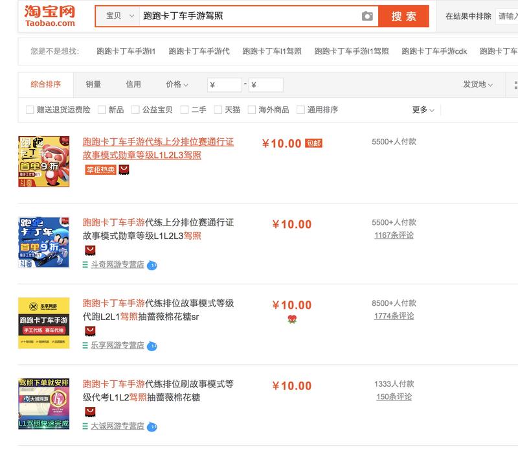Enable the 天猫 filter checkbox
The height and width of the screenshot is (449, 518).
pos(217,109)
